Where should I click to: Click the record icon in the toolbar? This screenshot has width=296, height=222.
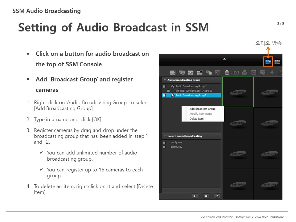click(x=253, y=72)
